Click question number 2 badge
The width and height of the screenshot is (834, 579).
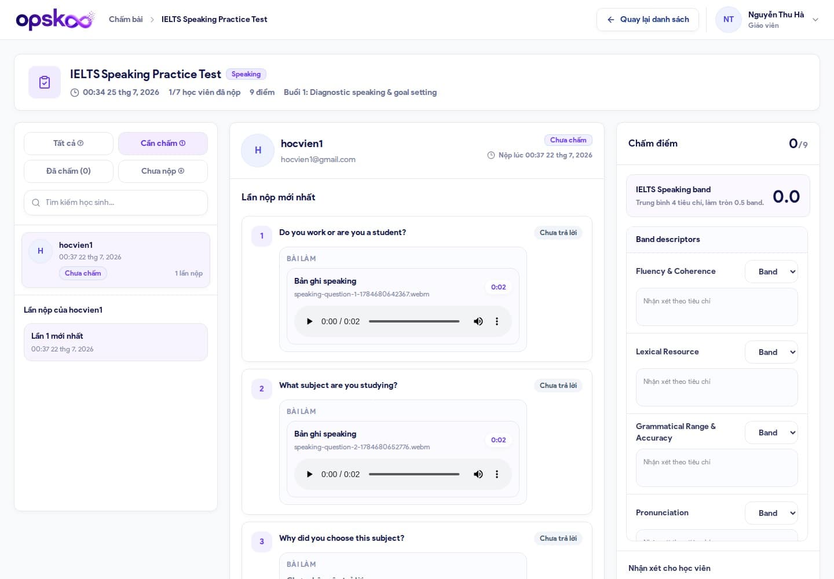tap(262, 389)
